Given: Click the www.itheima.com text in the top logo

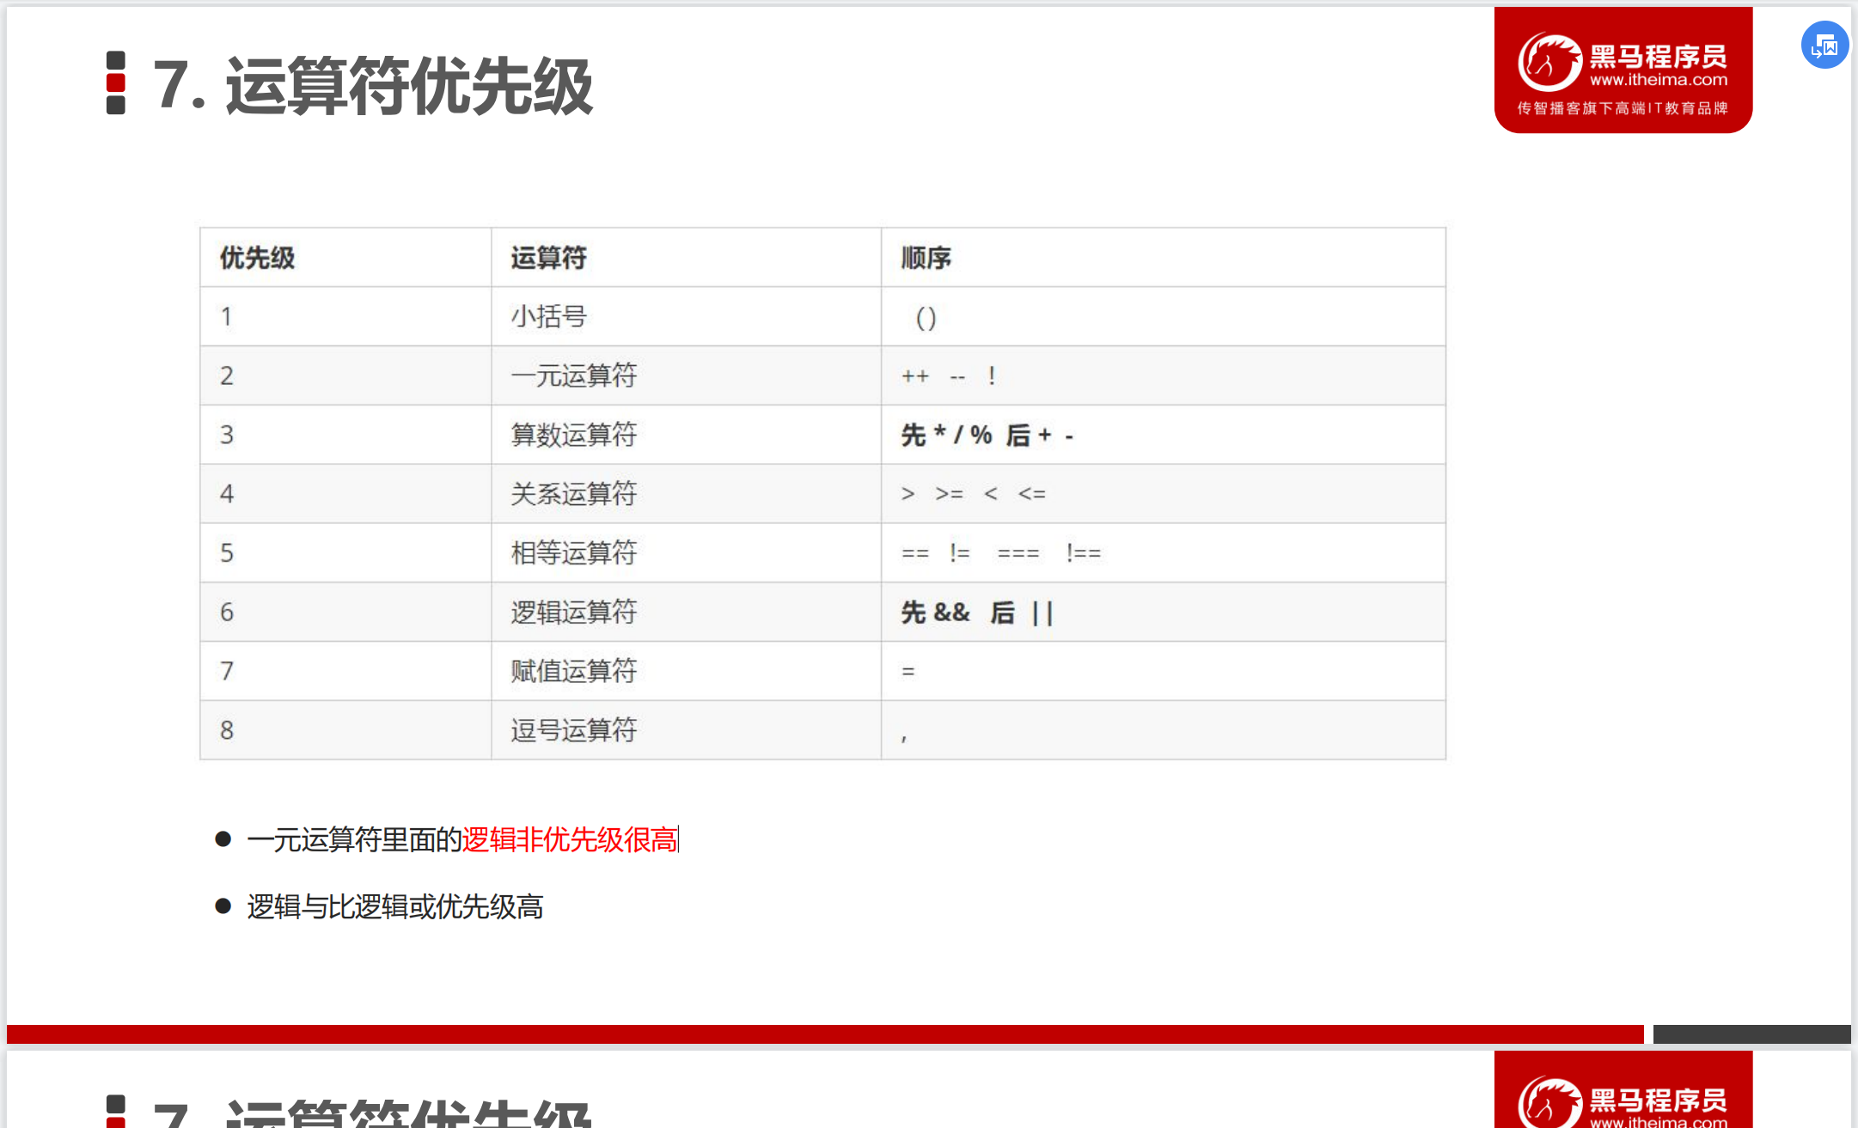Looking at the screenshot, I should (1659, 80).
